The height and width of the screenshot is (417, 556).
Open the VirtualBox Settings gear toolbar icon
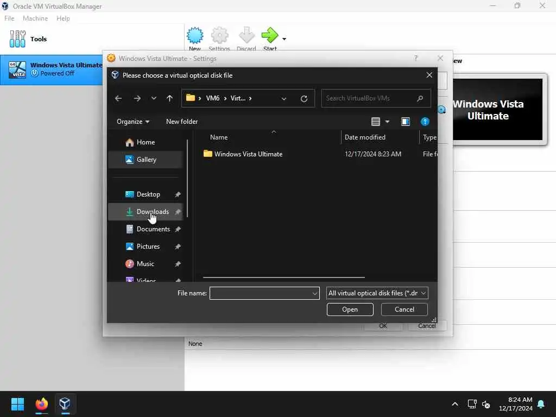coord(219,35)
